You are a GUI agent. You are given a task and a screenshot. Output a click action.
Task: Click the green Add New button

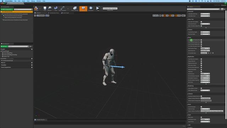4,47
